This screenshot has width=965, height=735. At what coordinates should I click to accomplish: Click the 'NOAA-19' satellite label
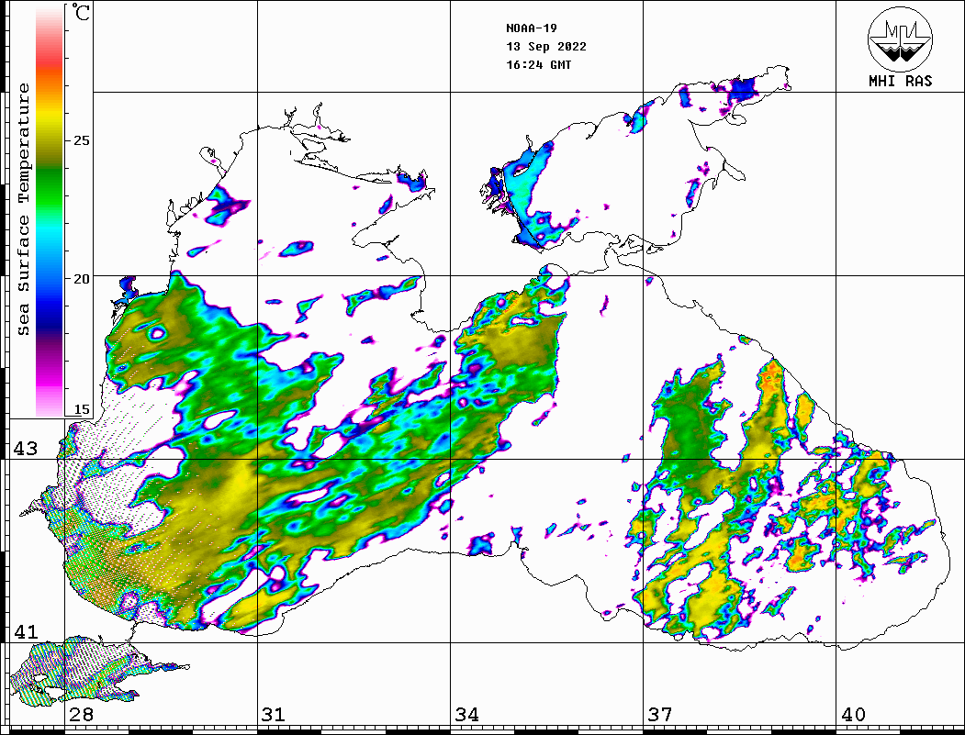[532, 28]
